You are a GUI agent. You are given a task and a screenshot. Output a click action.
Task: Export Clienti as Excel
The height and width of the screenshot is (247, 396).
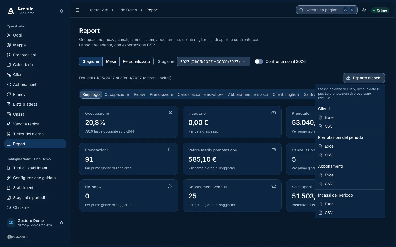tap(350, 117)
